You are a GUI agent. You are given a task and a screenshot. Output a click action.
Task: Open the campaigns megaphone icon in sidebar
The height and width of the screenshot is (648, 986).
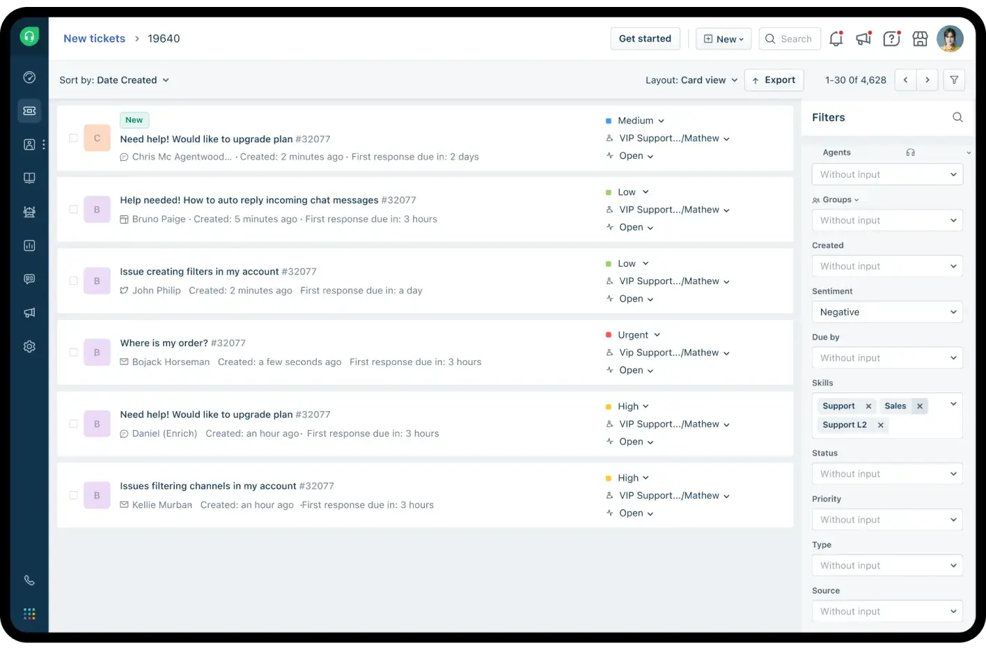[29, 313]
